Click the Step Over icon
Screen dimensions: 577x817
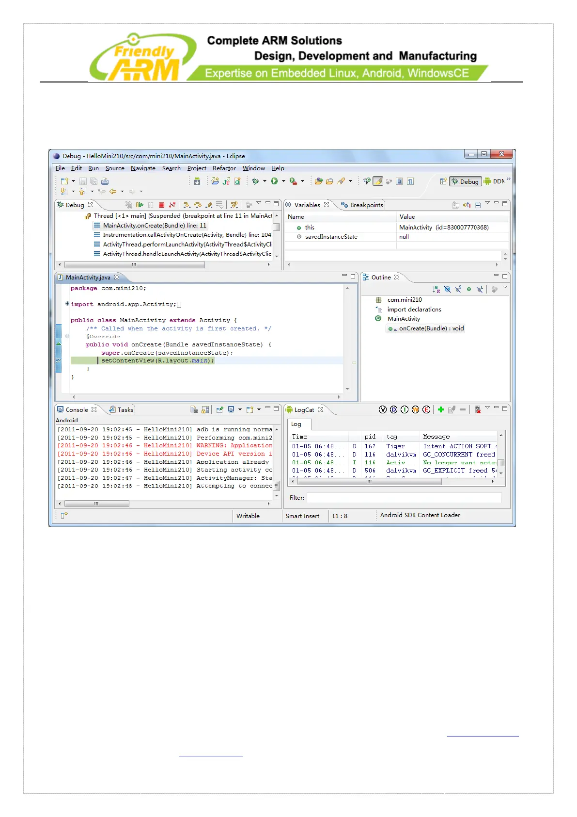tap(198, 205)
